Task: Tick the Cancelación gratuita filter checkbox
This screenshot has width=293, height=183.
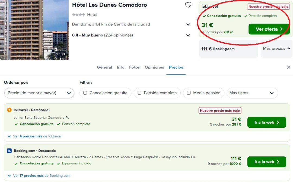Action: point(85,93)
